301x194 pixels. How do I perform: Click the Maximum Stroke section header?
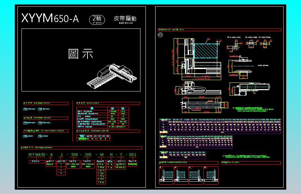pos(46,103)
